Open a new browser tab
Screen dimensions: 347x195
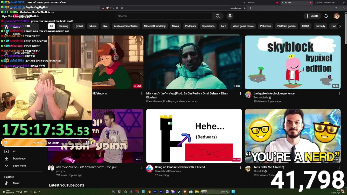pos(244,3)
